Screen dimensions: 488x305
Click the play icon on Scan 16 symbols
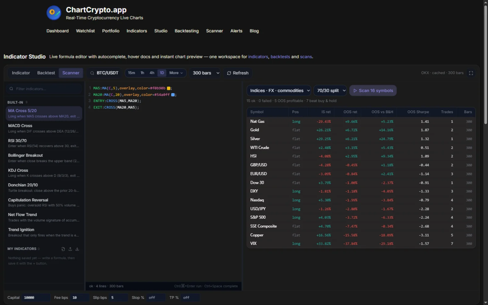pyautogui.click(x=355, y=91)
